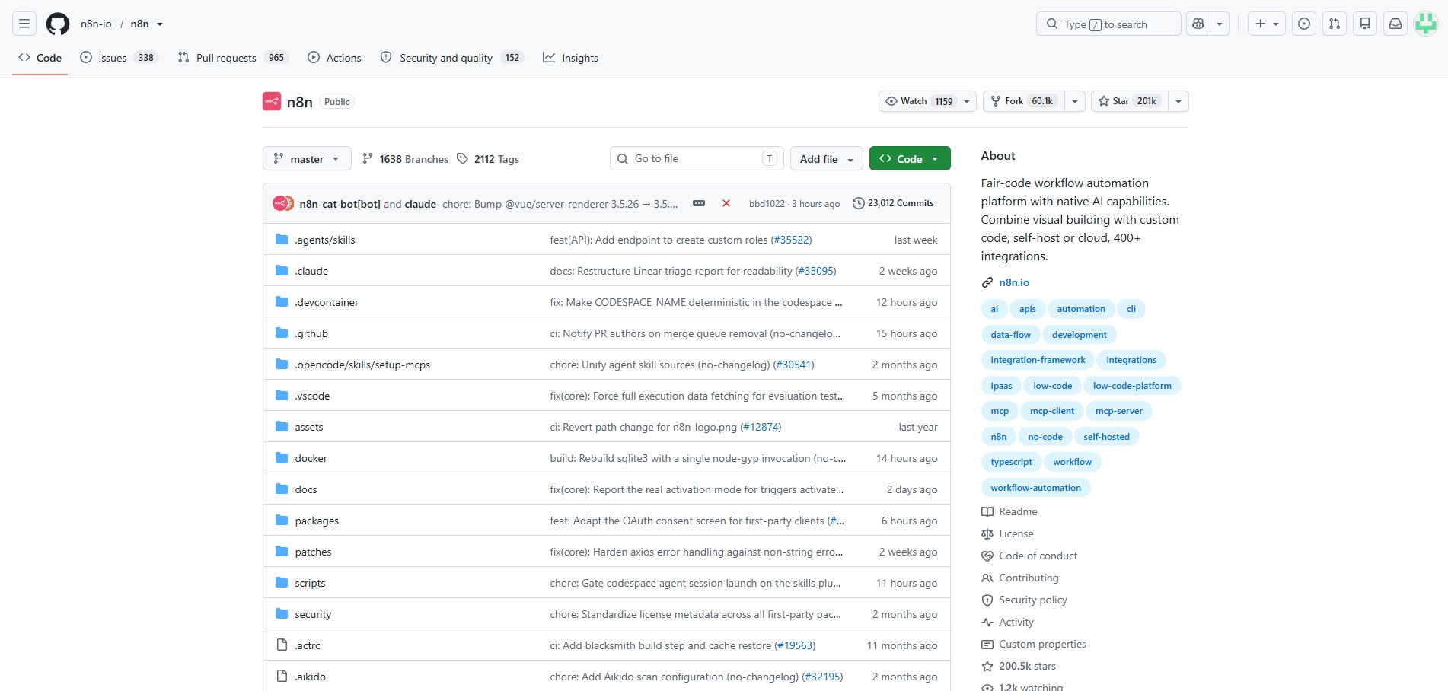Open the n8n-io organization breadcrumb link
The height and width of the screenshot is (691, 1448).
[x=96, y=24]
